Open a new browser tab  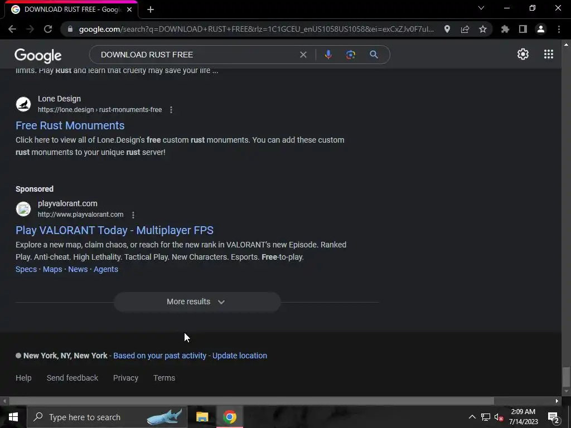point(151,9)
